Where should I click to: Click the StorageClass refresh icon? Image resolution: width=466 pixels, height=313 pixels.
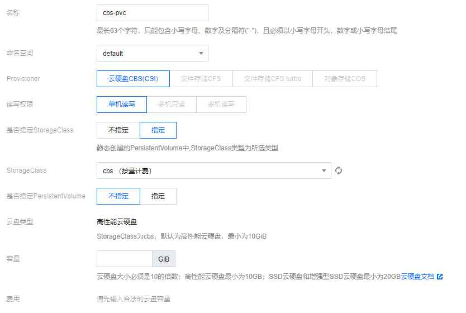tap(339, 170)
